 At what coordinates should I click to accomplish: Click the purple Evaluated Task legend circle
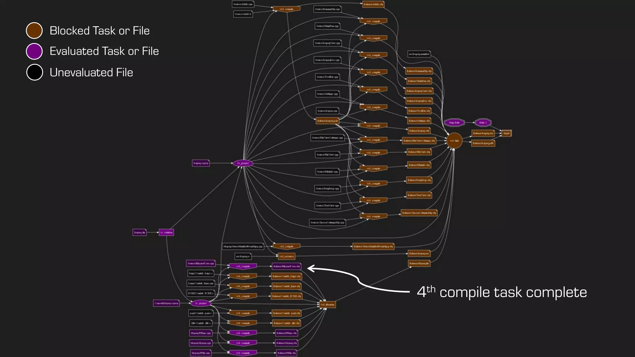click(34, 51)
